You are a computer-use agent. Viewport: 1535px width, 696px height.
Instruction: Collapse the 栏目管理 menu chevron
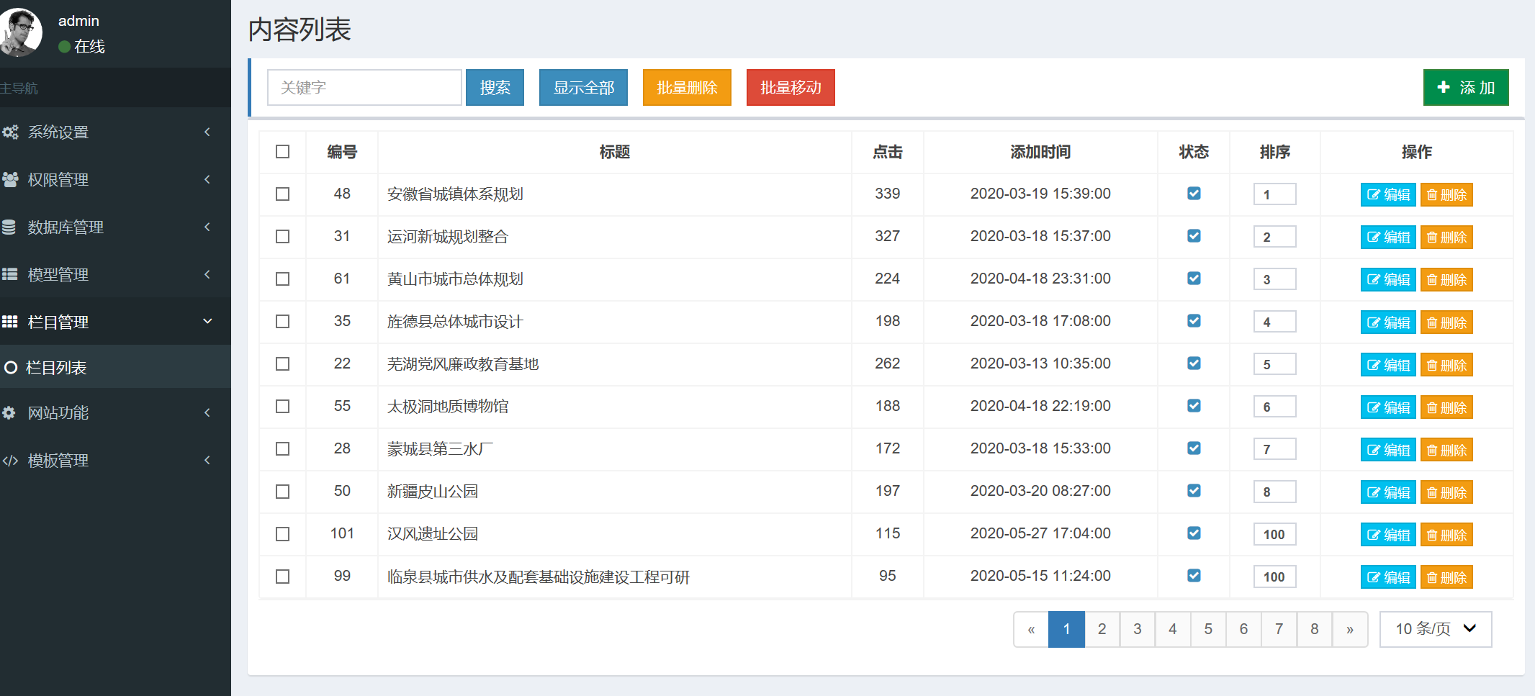pos(207,322)
